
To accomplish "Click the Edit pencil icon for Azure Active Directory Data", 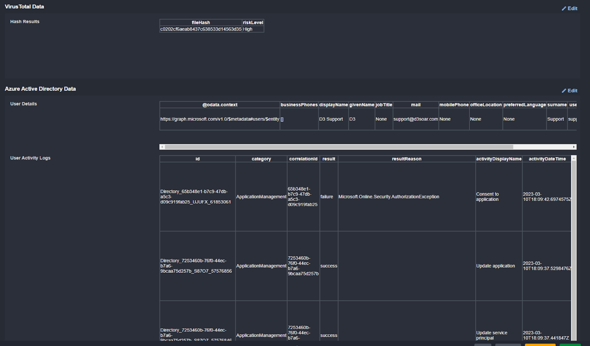I will [564, 91].
